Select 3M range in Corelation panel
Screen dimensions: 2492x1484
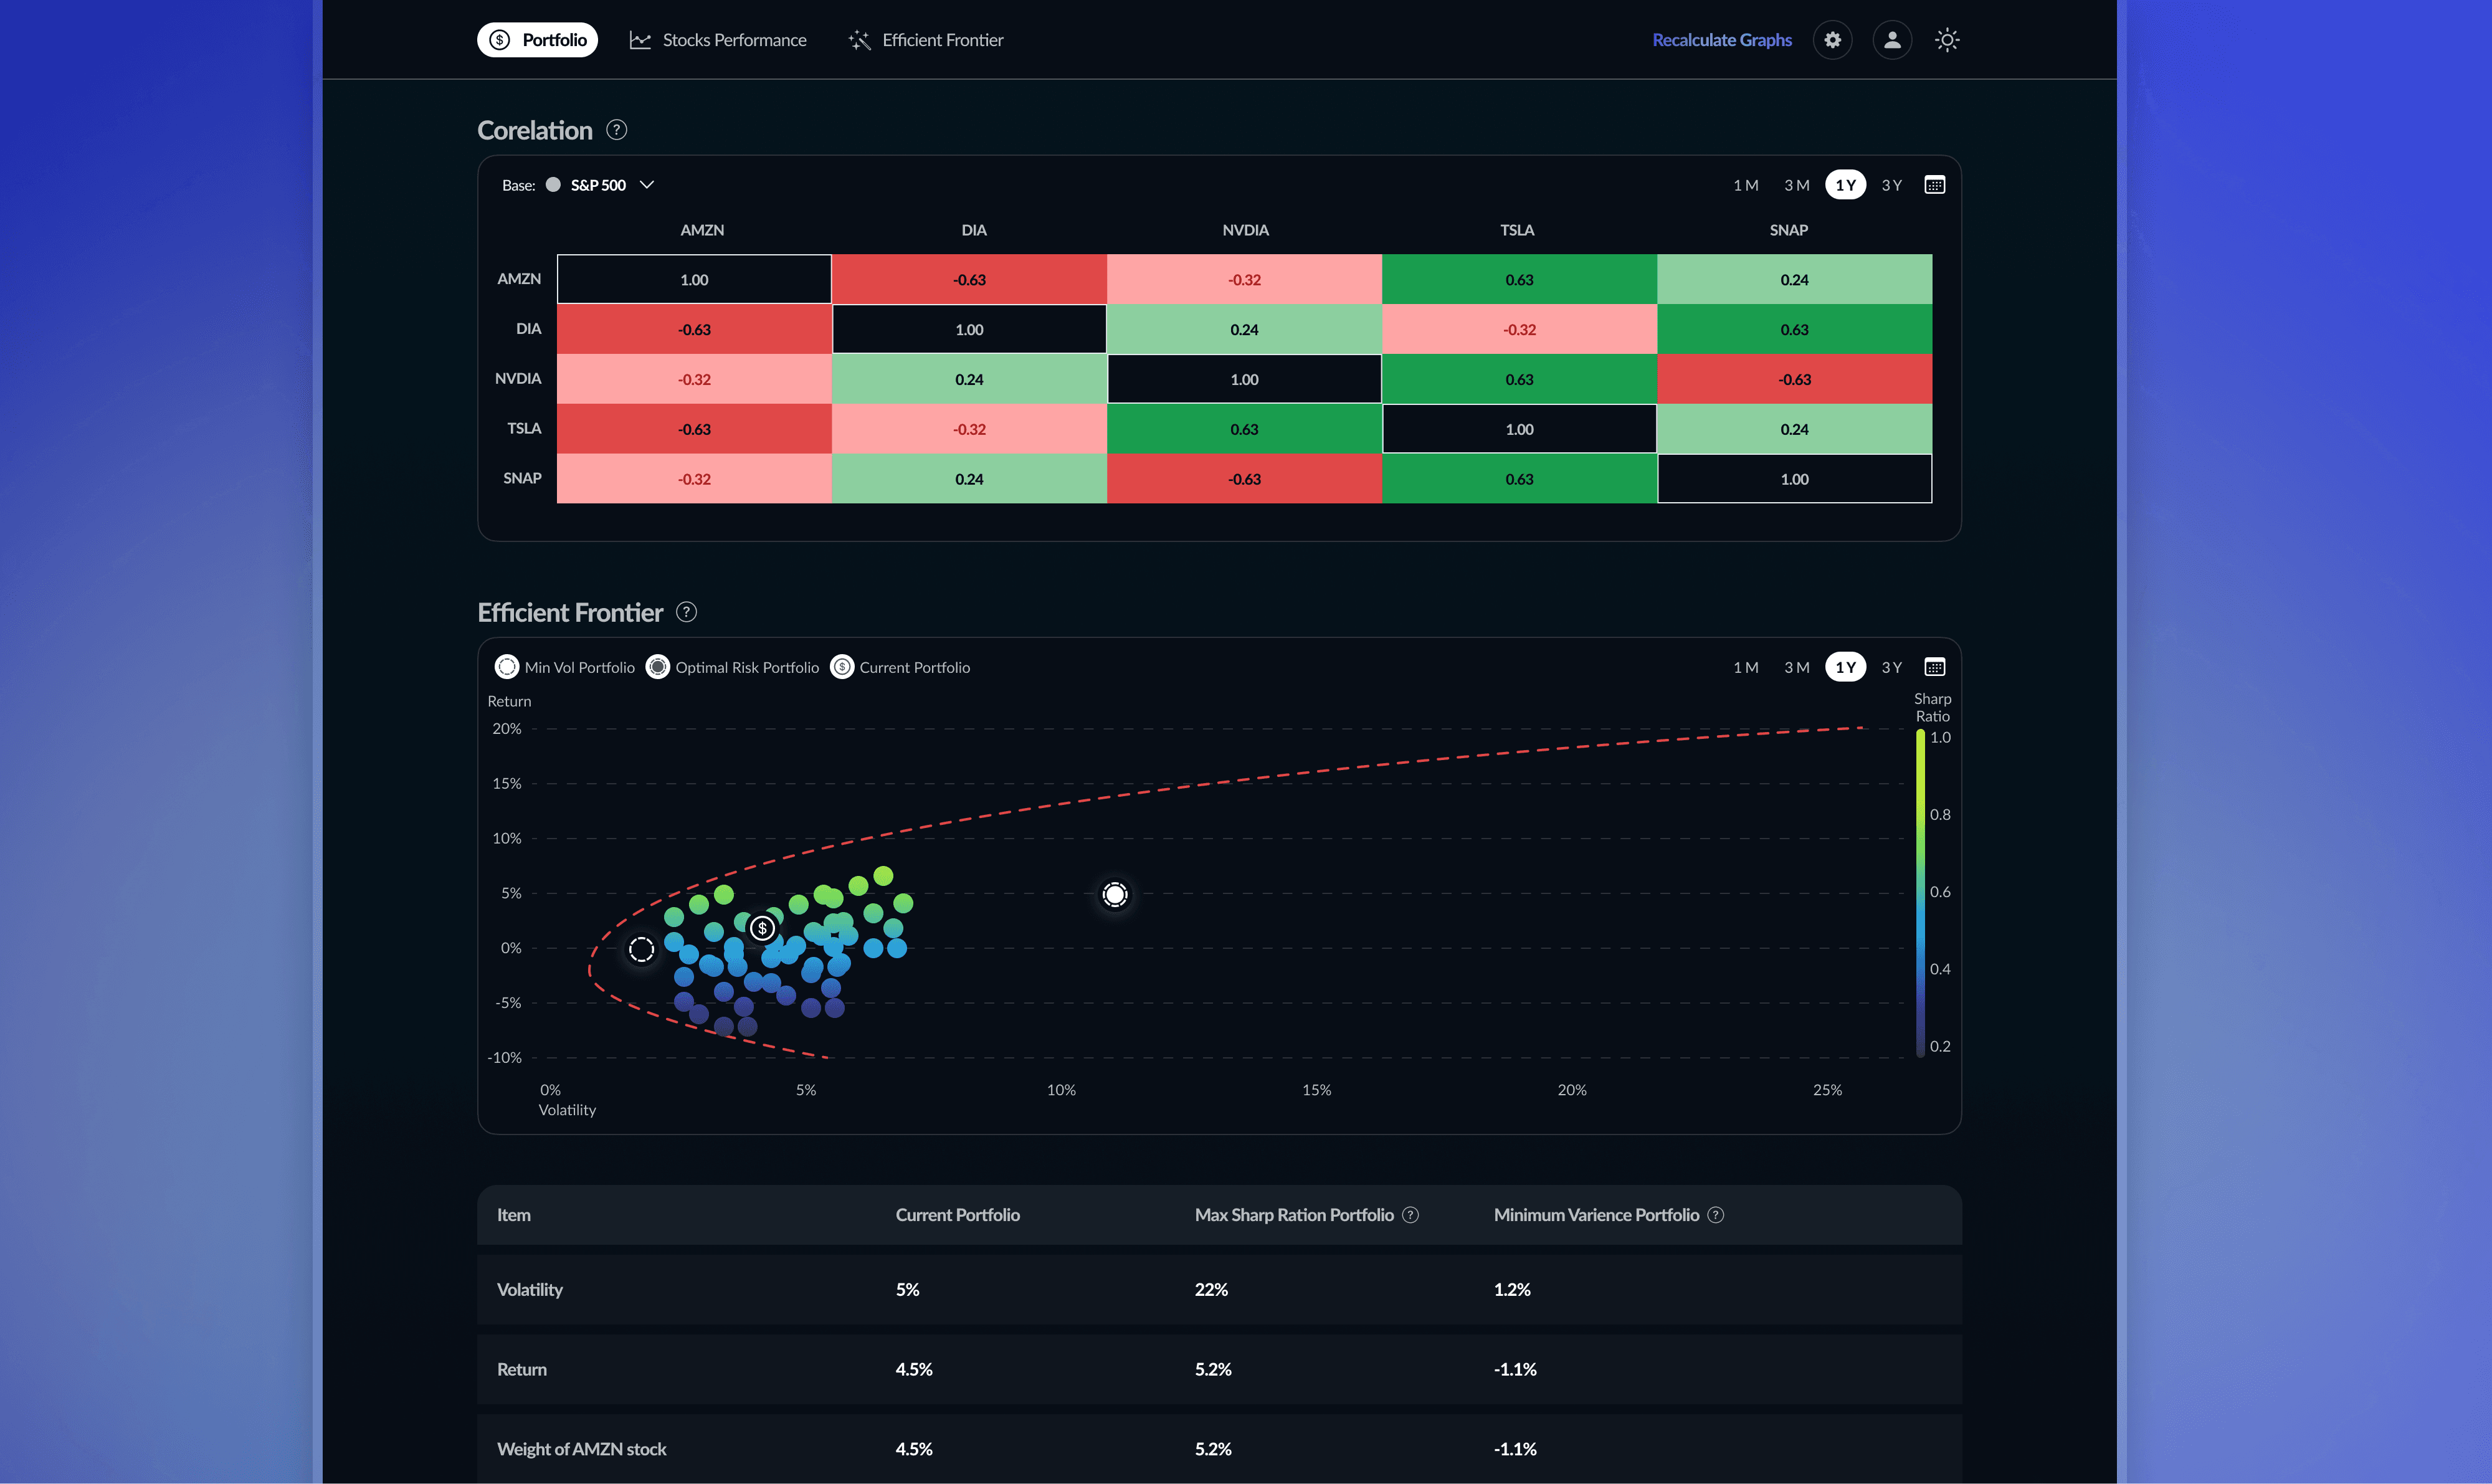(1796, 185)
